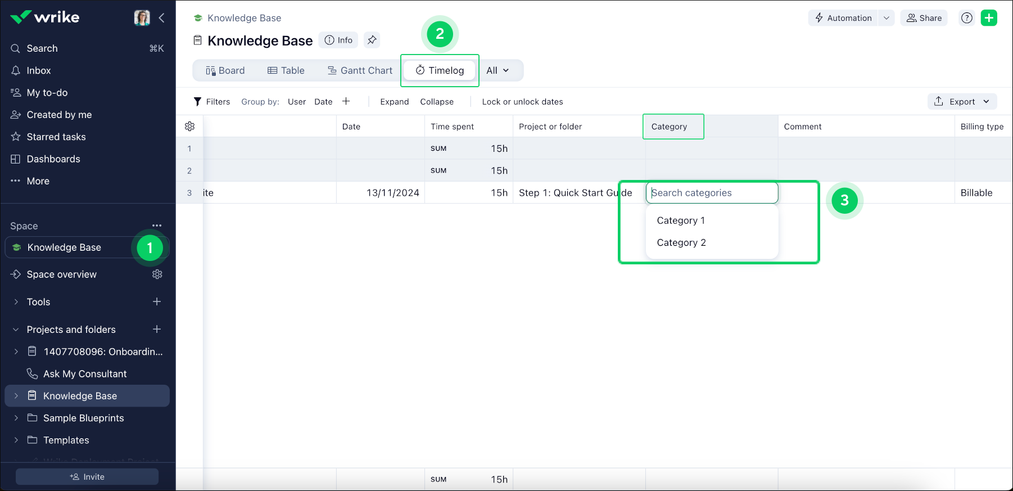Open Space overview settings gear
The width and height of the screenshot is (1013, 491).
pos(157,274)
